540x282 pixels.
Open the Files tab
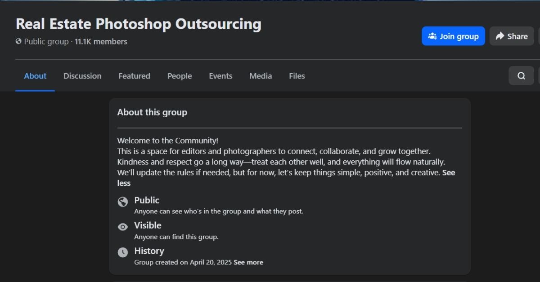(x=297, y=76)
